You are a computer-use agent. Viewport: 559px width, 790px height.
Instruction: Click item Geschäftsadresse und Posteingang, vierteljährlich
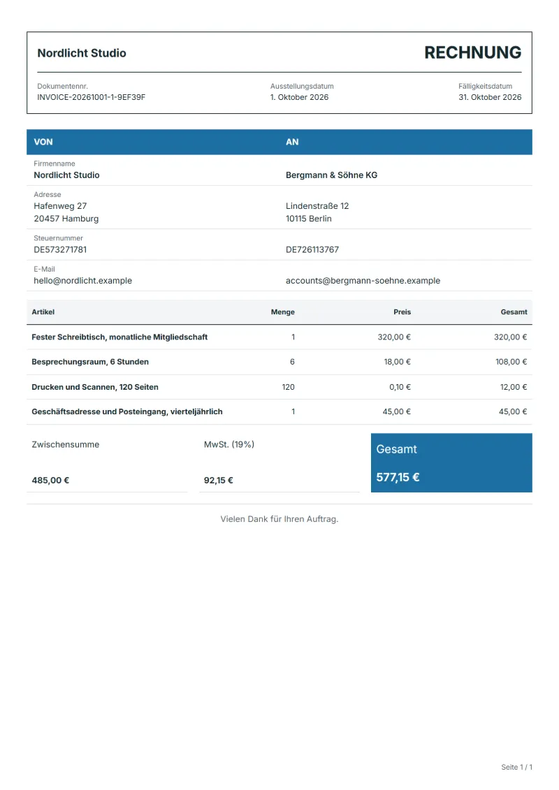pyautogui.click(x=127, y=411)
